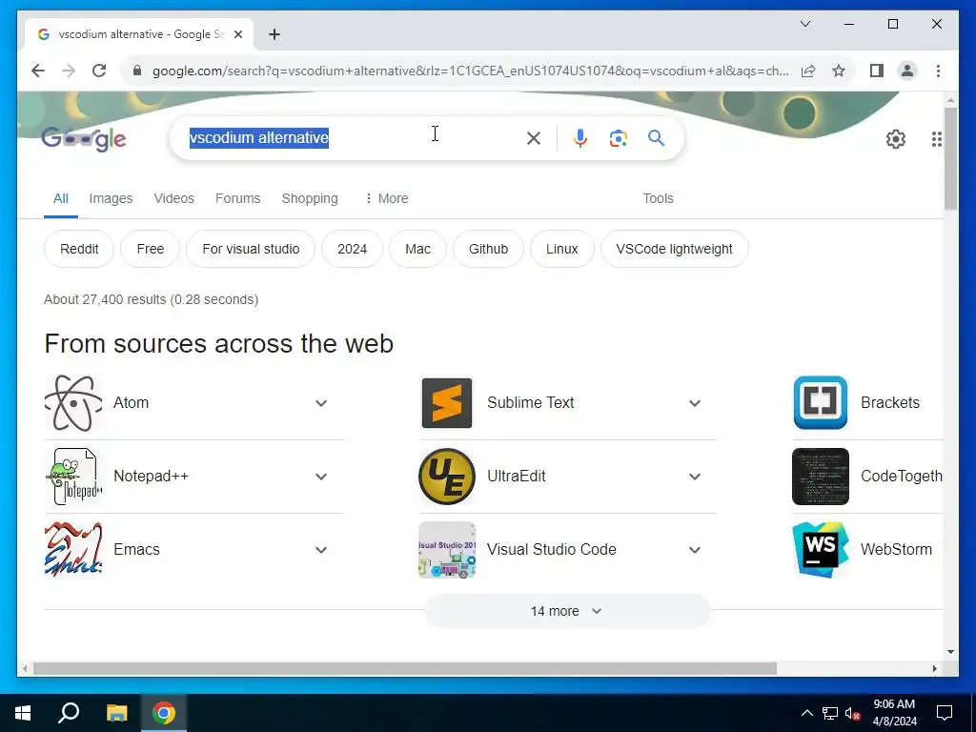Filter results by Reddit chip

coord(79,249)
